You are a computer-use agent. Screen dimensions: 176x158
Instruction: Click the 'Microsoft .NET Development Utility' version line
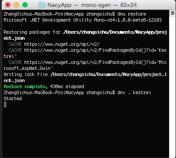[83, 20]
